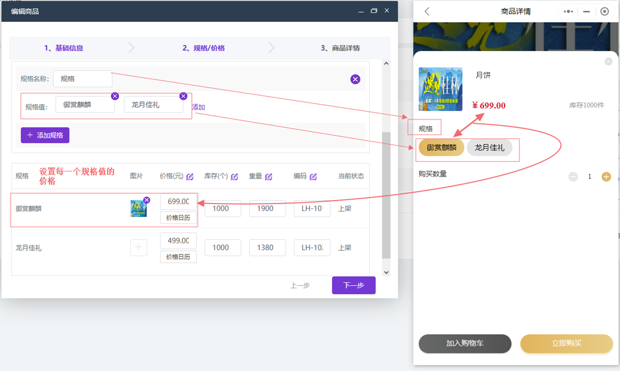The image size is (620, 371).
Task: Switch to the 3、商品详情 step tab
Action: point(340,48)
